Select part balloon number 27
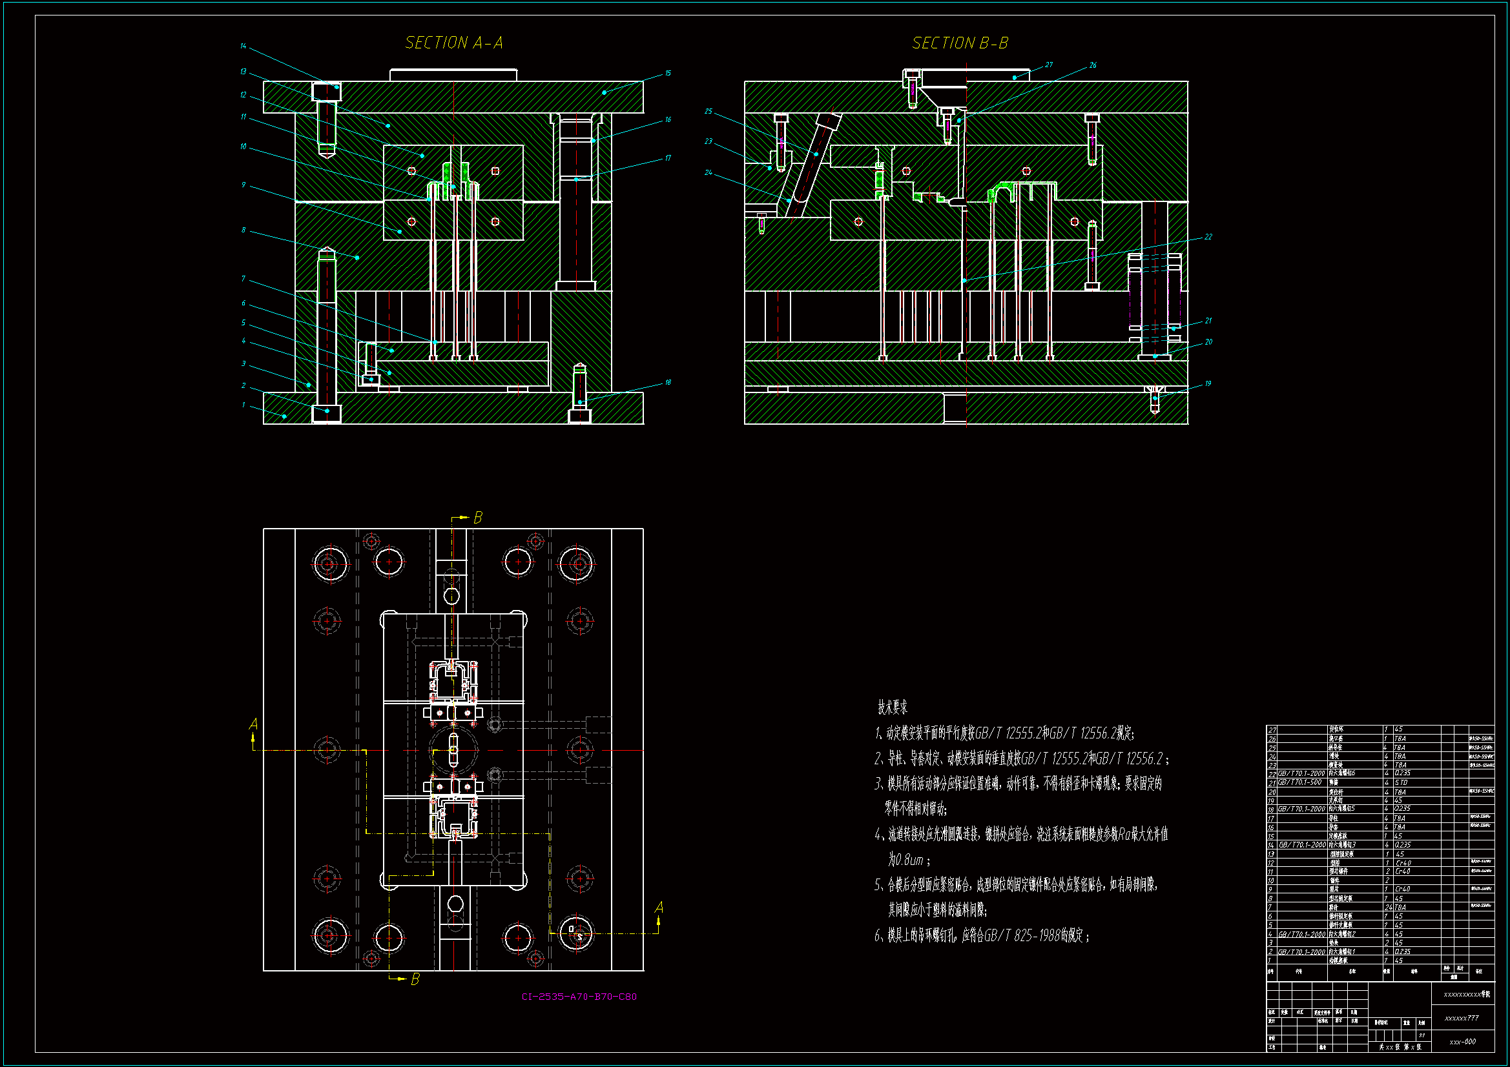The width and height of the screenshot is (1510, 1067). (x=1049, y=65)
